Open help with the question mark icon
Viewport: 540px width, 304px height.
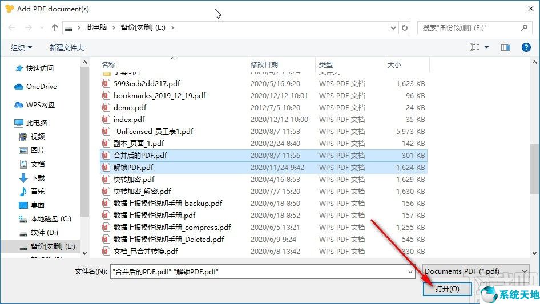click(x=526, y=47)
